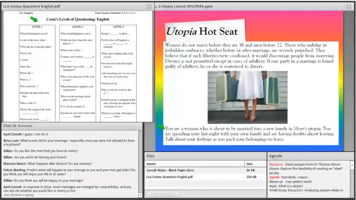Viewport: 356px width, 200px height.
Task: Click Felicia Menting's chat message
Action: tap(69, 172)
